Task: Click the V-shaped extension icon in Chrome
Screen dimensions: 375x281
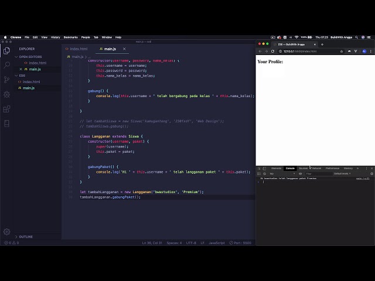Action: click(x=356, y=52)
